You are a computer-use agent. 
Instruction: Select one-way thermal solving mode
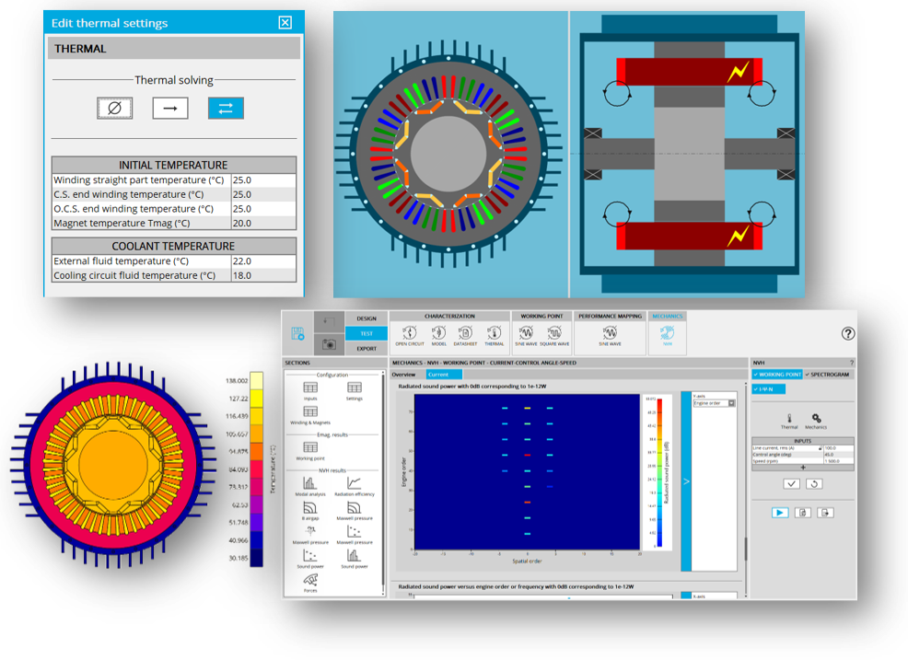[x=170, y=109]
